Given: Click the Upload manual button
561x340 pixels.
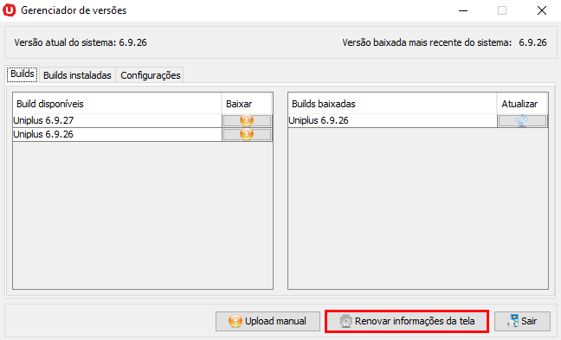Looking at the screenshot, I should pyautogui.click(x=268, y=321).
